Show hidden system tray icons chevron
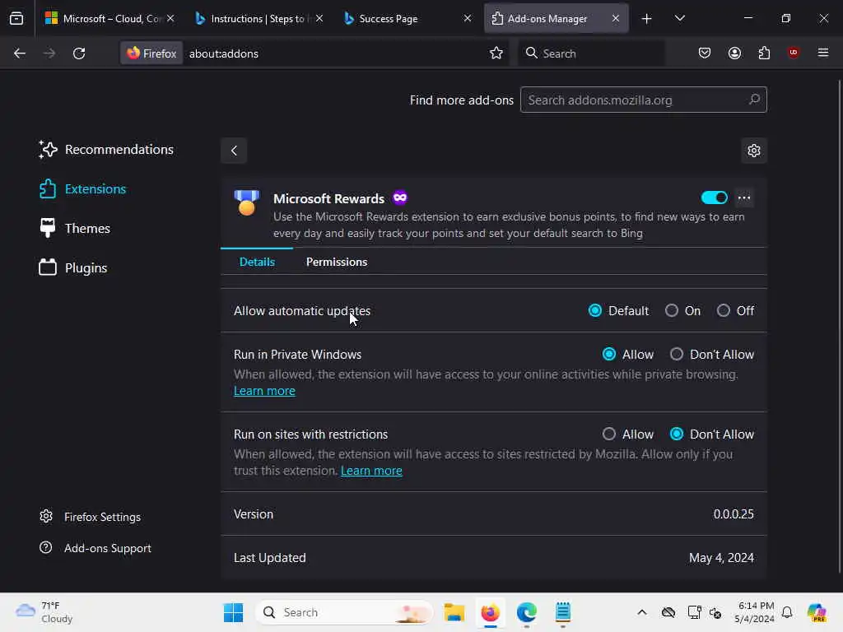Screen dimensions: 843x632 click(x=642, y=612)
